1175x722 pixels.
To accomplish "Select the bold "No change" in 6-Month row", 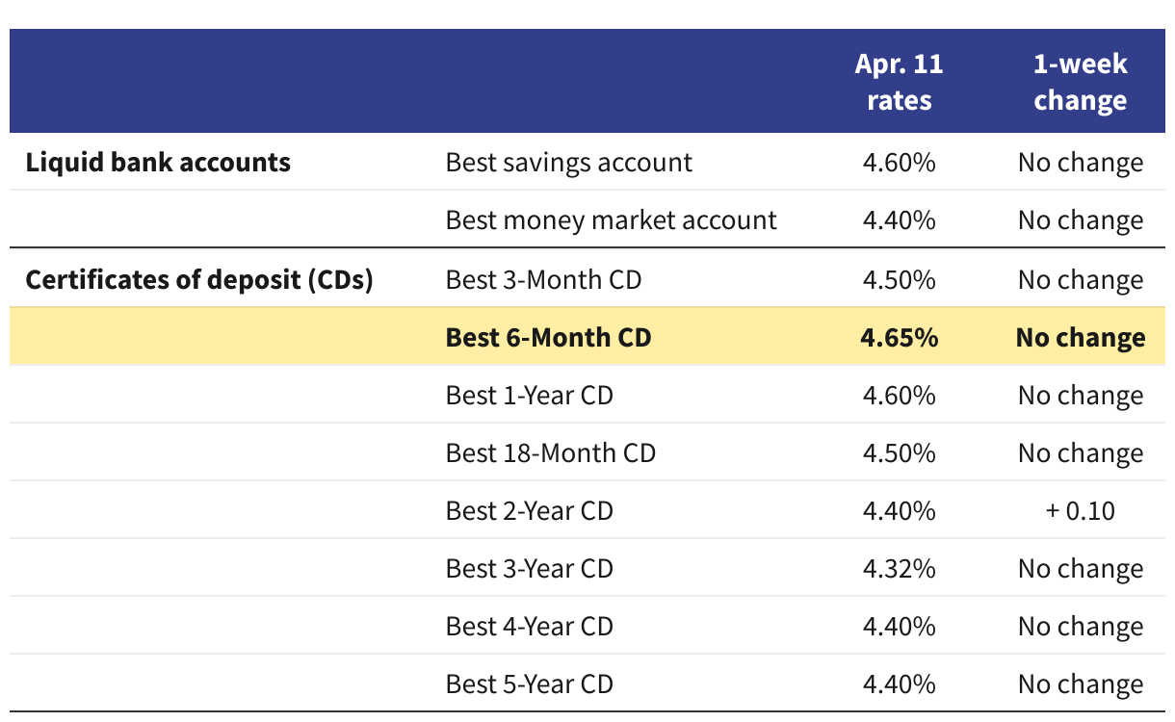I will (x=1080, y=337).
